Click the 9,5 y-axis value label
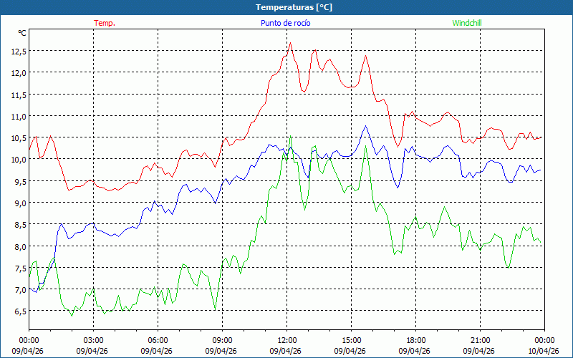Screen dimensions: 573x358 18,181
